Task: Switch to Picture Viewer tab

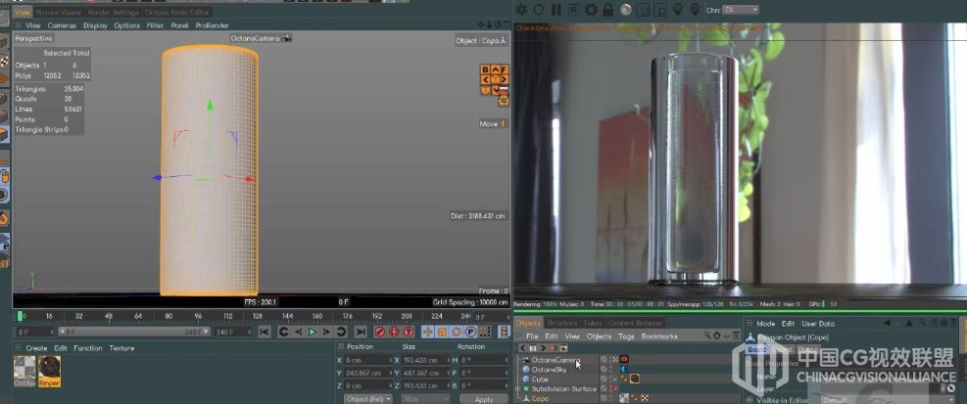Action: (x=59, y=13)
